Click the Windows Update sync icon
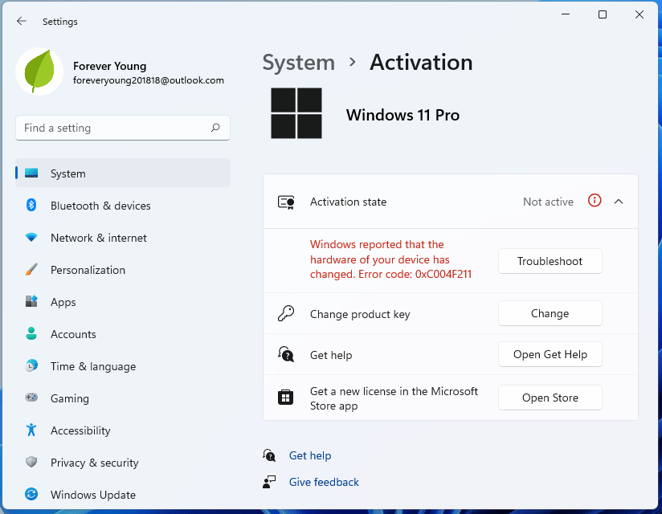 click(31, 494)
